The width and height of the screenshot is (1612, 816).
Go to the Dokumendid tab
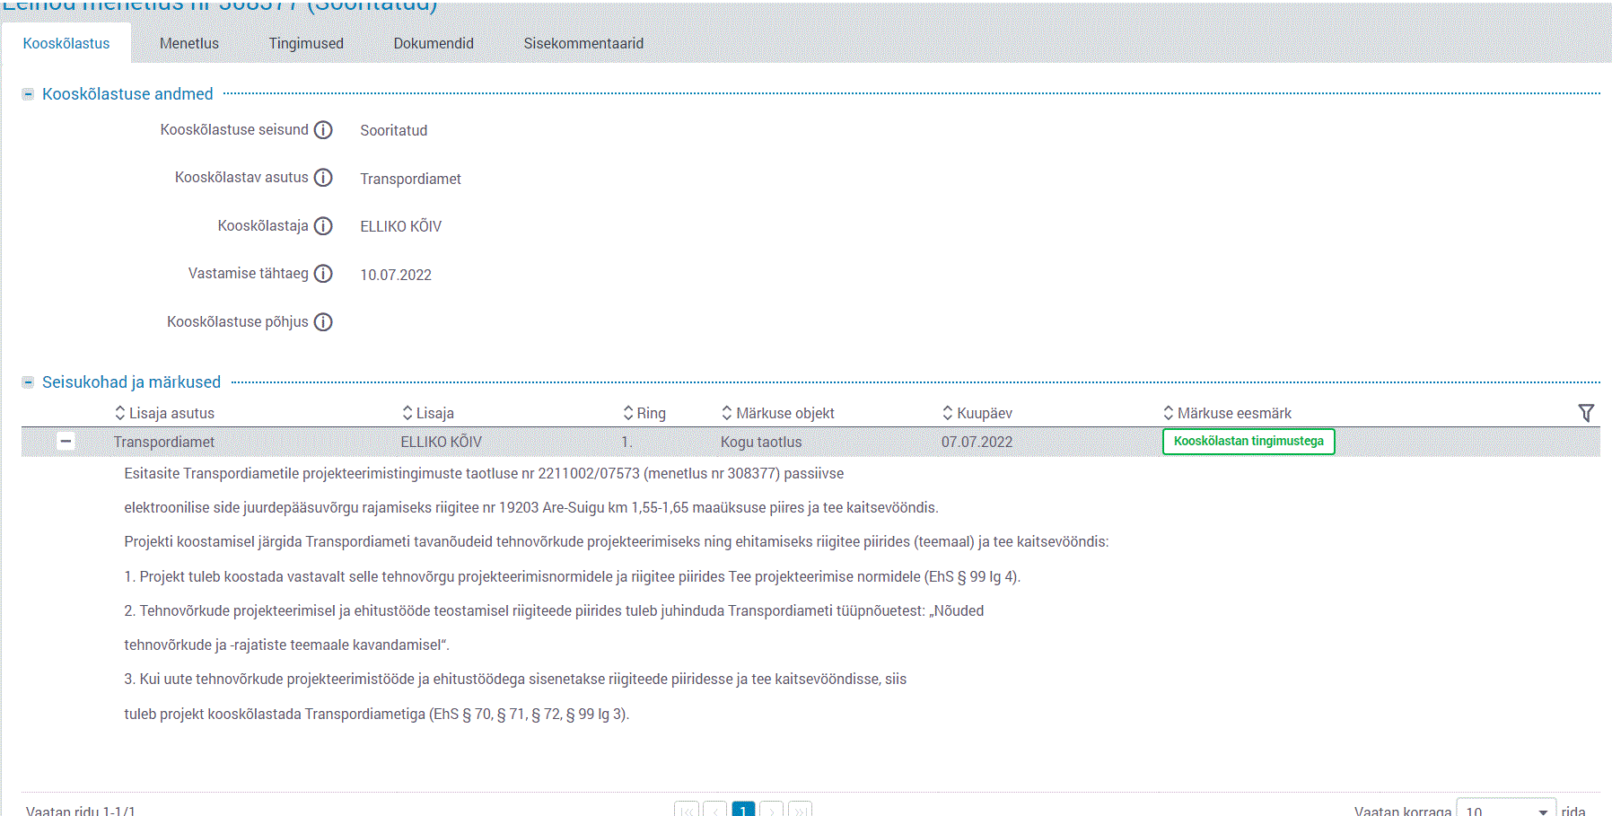click(x=434, y=43)
